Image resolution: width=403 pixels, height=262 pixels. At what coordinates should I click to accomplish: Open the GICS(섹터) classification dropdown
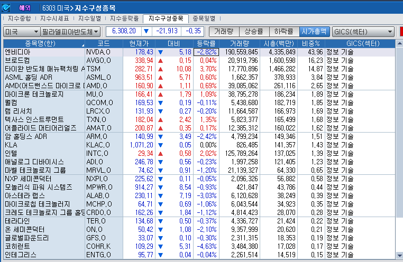pyautogui.click(x=363, y=32)
